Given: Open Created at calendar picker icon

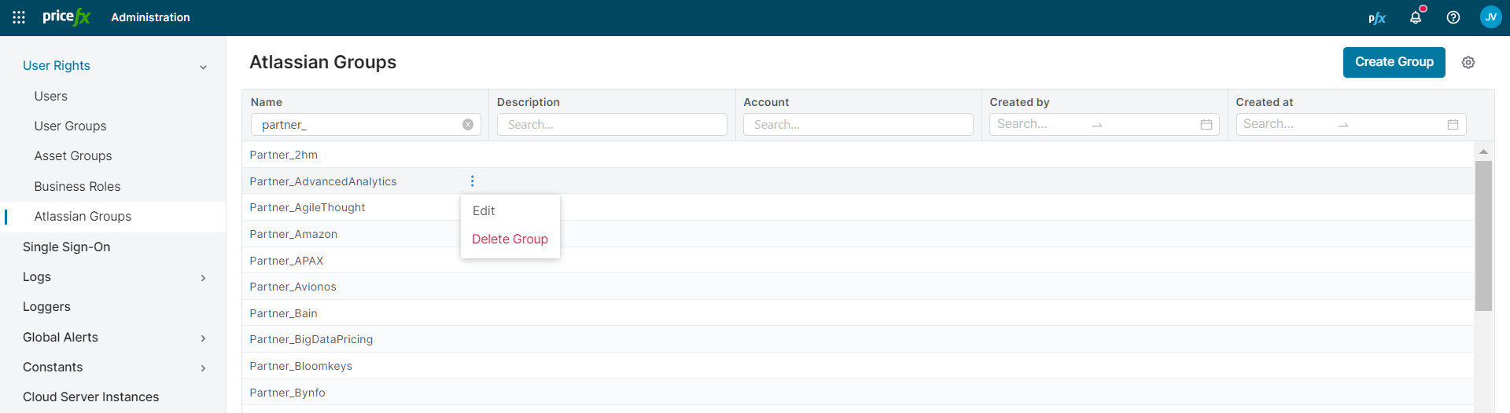Looking at the screenshot, I should click(1453, 124).
